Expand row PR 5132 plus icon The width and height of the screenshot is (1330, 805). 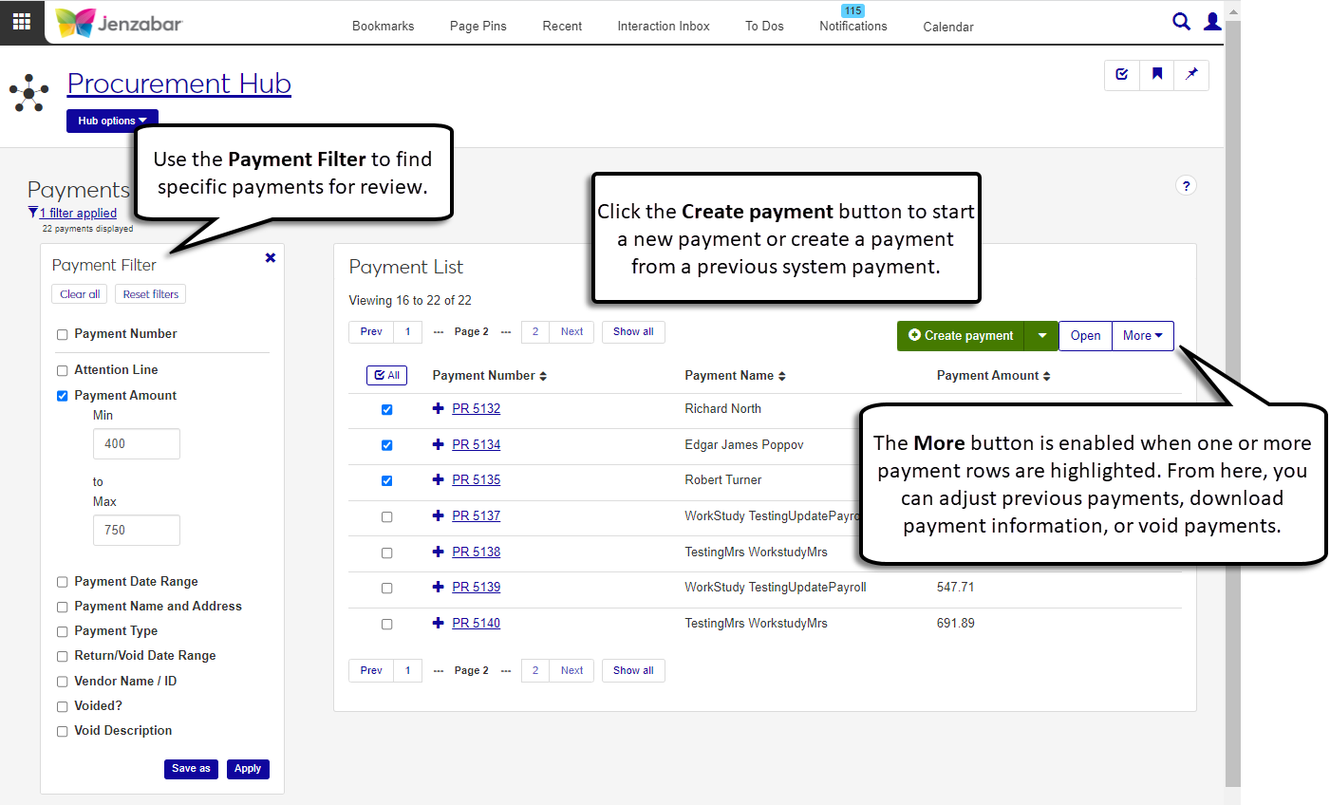(438, 408)
